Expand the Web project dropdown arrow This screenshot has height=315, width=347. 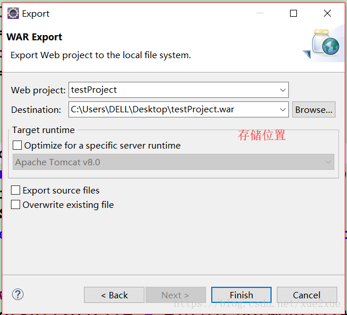click(x=283, y=90)
